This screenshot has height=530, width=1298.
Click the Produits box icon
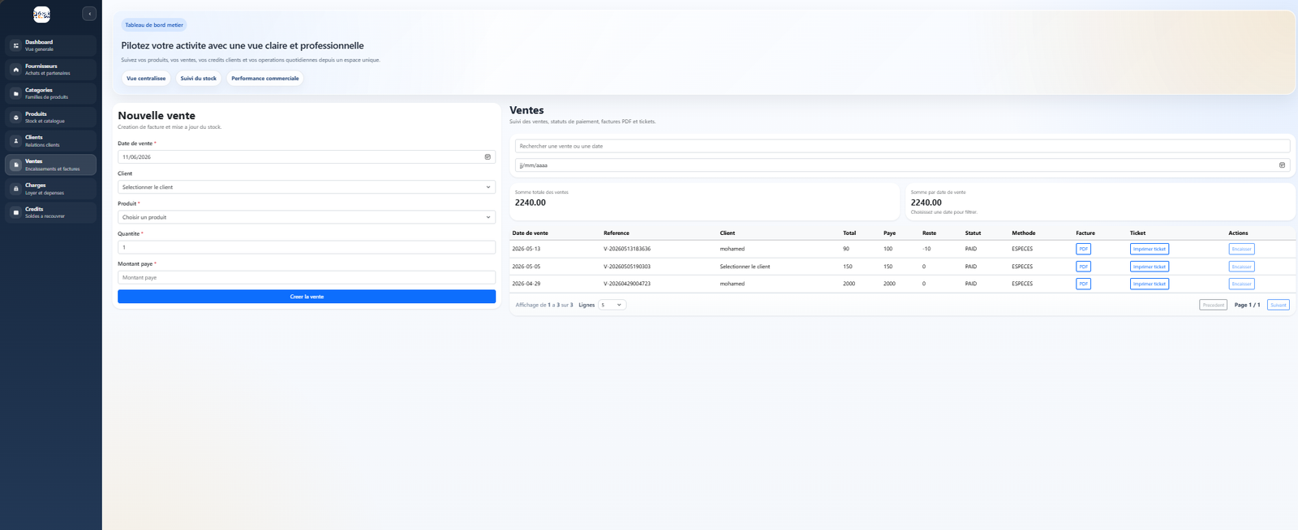[x=15, y=118]
